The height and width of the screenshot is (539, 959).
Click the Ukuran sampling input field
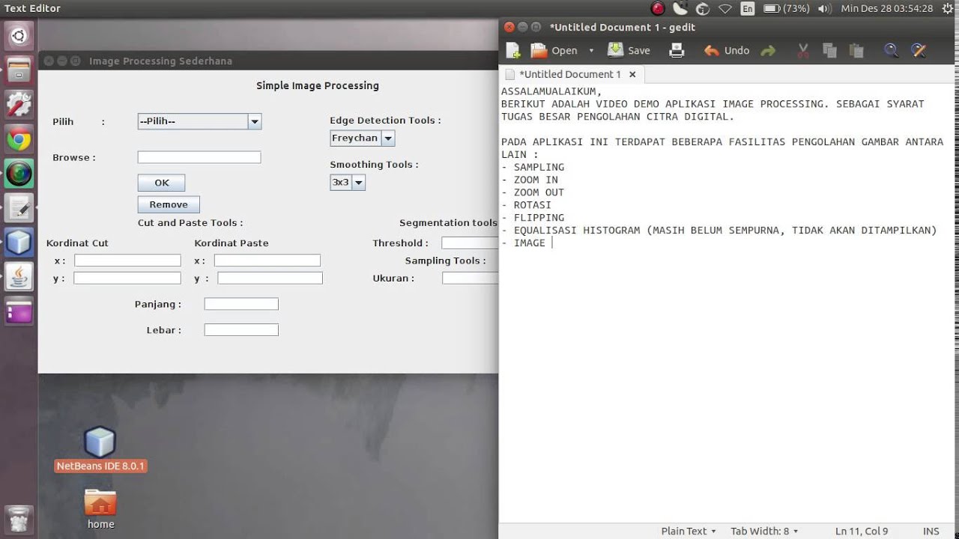[470, 278]
